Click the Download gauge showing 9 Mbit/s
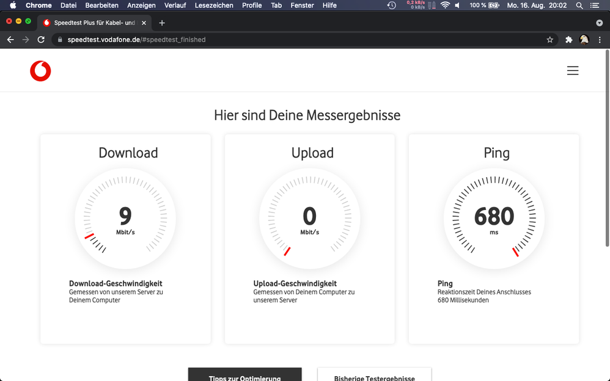This screenshot has width=610, height=381. (x=125, y=219)
